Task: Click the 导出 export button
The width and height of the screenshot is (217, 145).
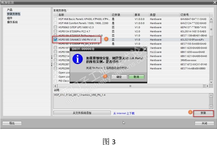Action: [12, 123]
